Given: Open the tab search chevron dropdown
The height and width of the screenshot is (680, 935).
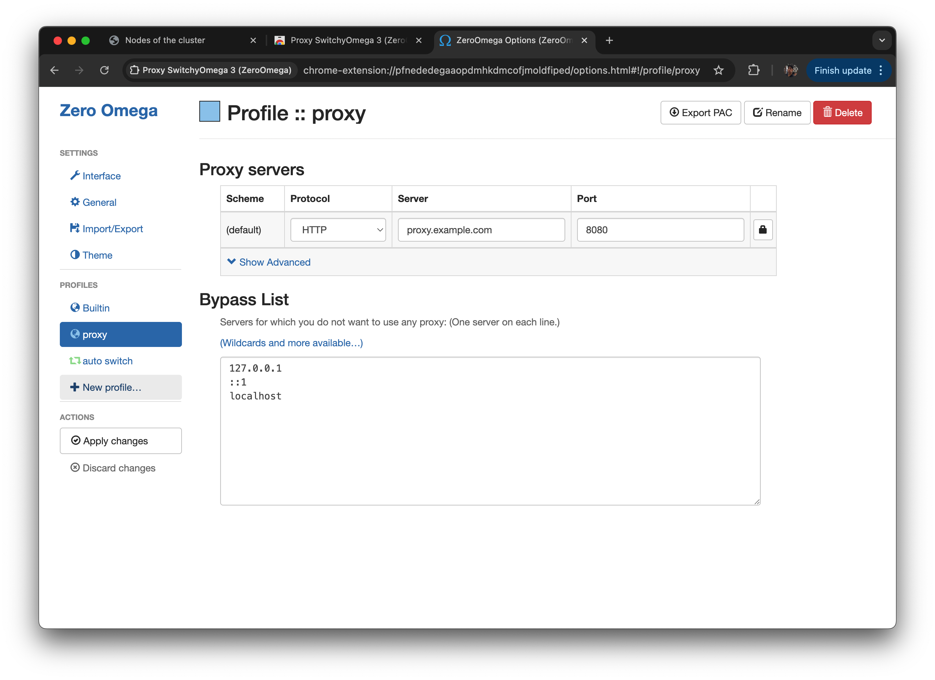Looking at the screenshot, I should (881, 40).
